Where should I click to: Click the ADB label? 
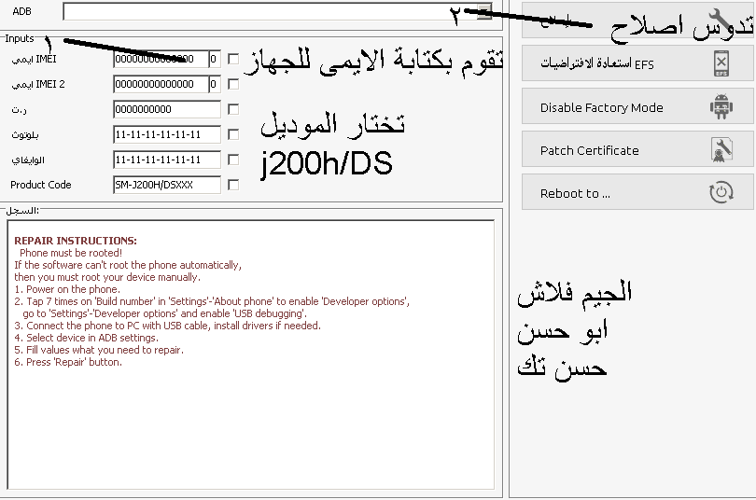pos(21,11)
